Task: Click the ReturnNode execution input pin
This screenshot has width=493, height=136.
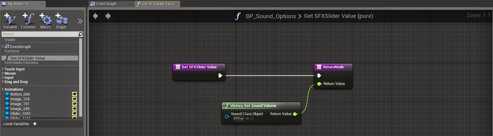Action: click(319, 76)
